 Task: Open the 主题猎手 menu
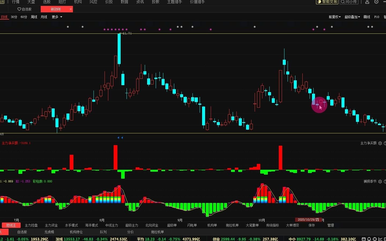(175, 2)
